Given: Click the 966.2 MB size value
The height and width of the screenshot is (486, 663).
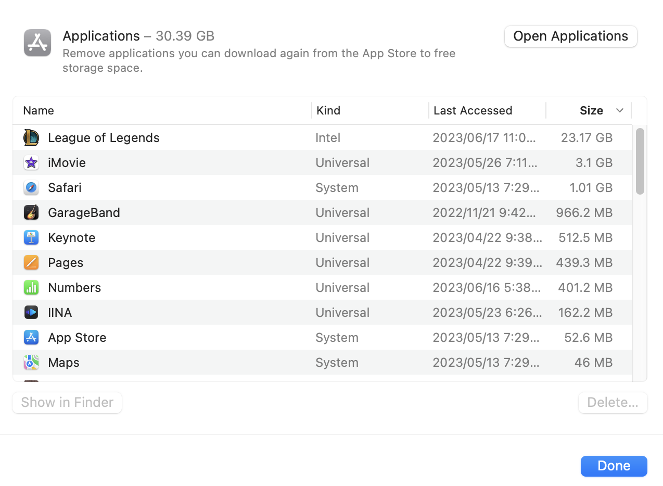Looking at the screenshot, I should click(x=584, y=213).
